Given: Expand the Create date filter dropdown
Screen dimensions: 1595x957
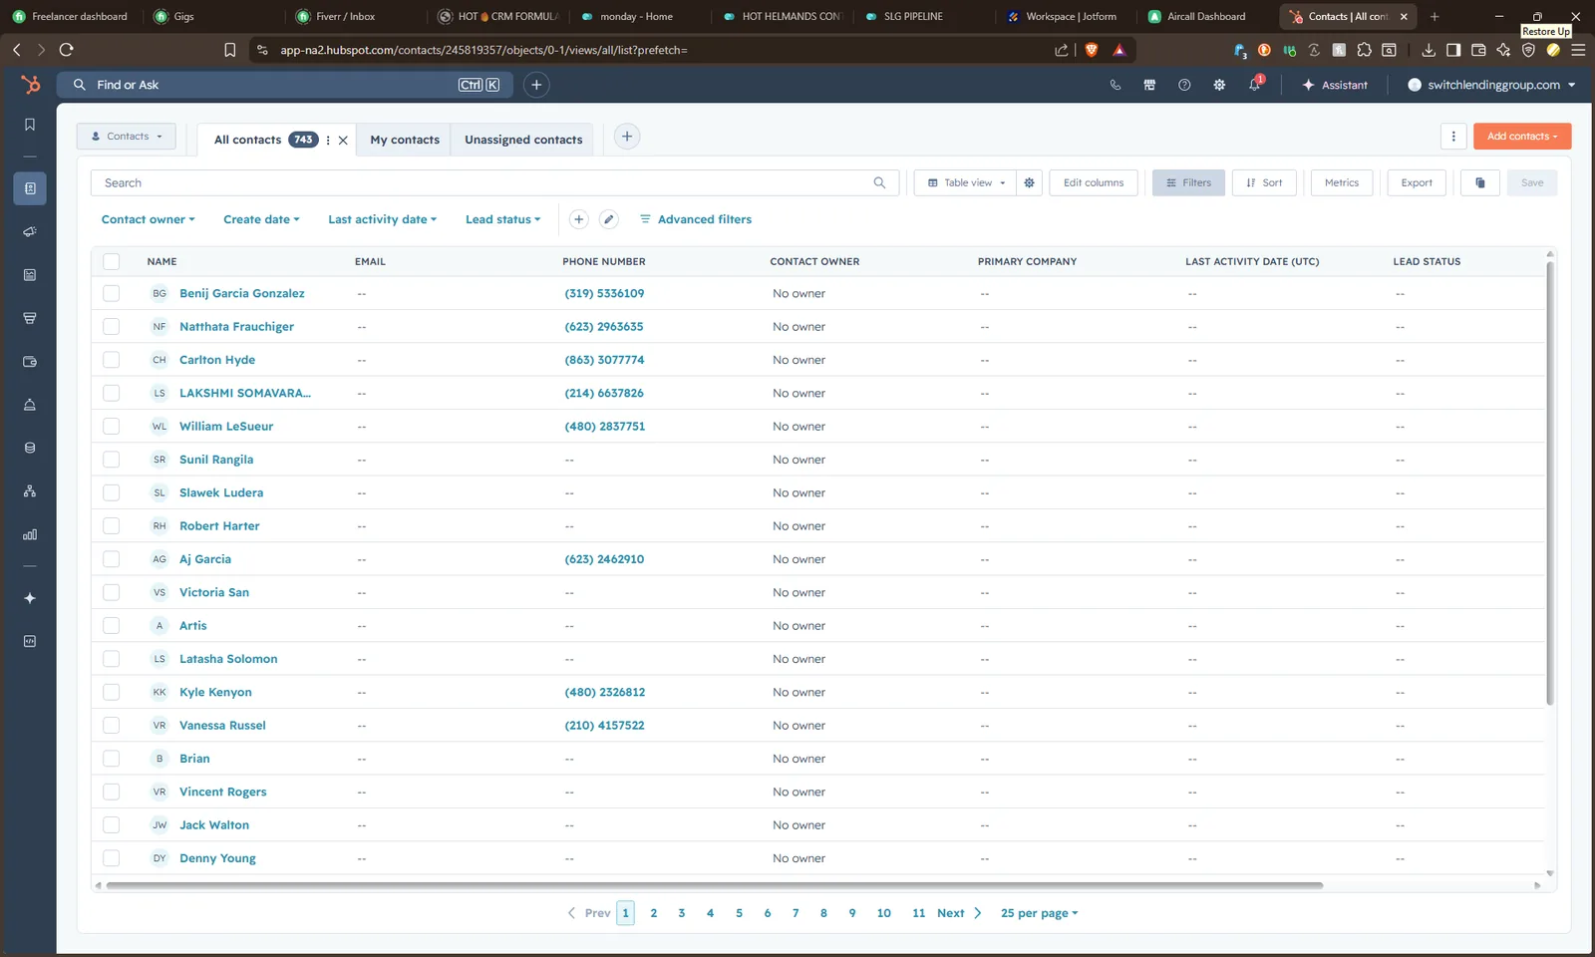Looking at the screenshot, I should pos(261,219).
